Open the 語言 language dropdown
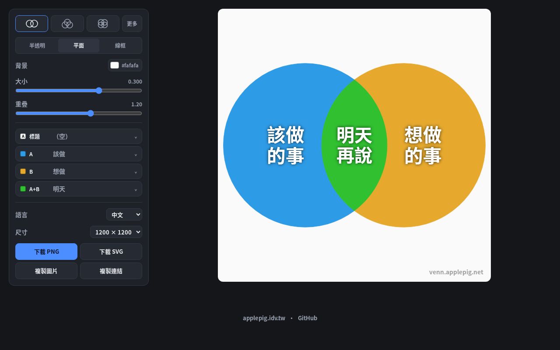The height and width of the screenshot is (350, 560). point(124,214)
